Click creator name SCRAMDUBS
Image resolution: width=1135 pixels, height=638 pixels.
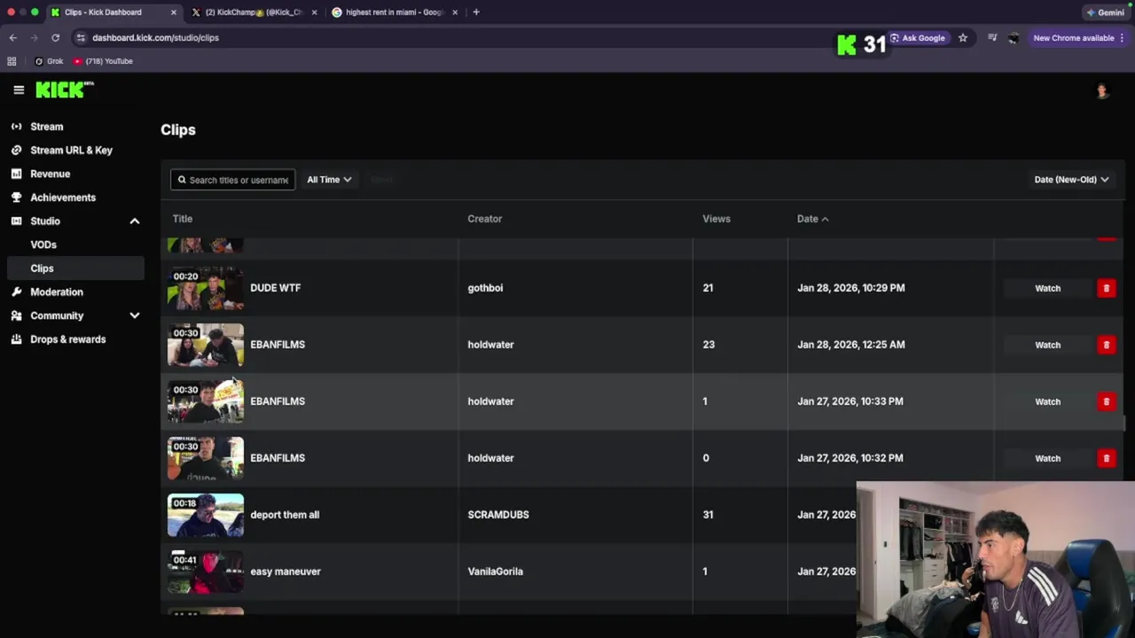[x=498, y=515]
